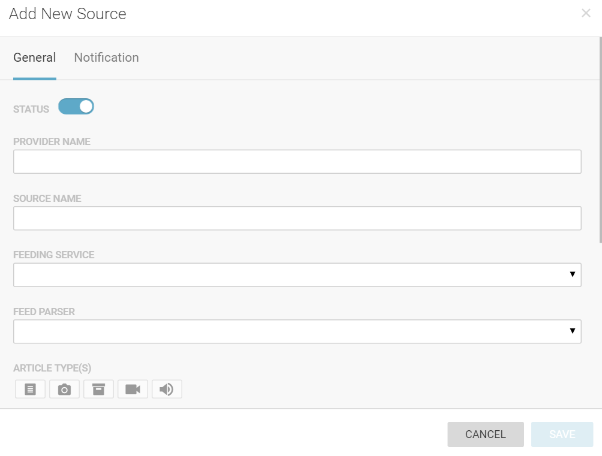Click the Article Type(s) label
Image resolution: width=602 pixels, height=456 pixels.
[x=52, y=368]
